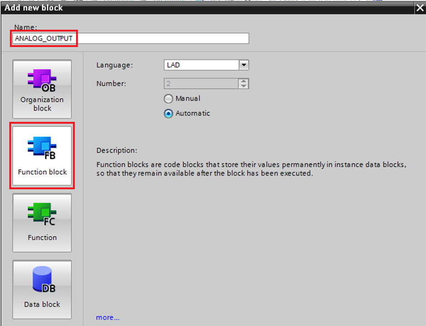Close the Add new block dialog
426x326 pixels.
coord(419,8)
